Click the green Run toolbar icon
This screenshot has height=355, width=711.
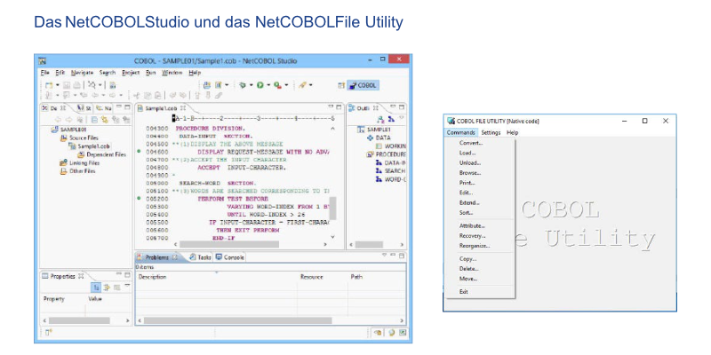tap(260, 85)
